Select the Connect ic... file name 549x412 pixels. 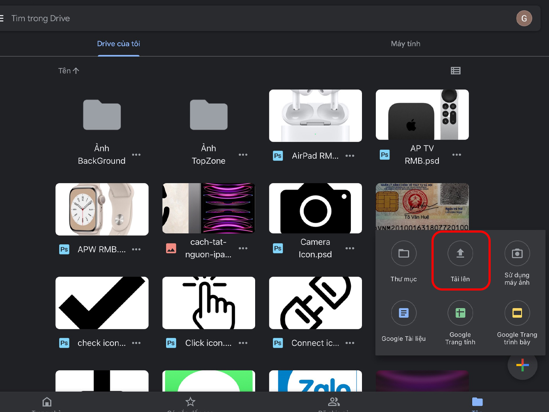315,343
